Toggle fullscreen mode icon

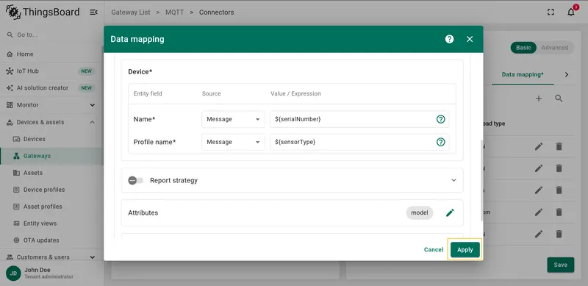pos(551,12)
